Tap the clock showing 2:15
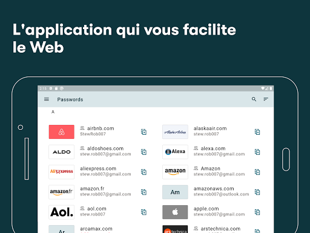Screen dimensions: 310x233 (43, 89)
